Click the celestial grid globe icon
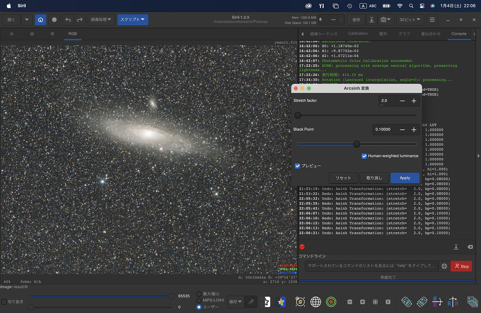 tap(316, 302)
